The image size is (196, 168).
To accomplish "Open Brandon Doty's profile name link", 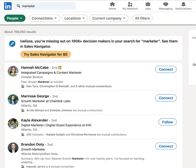I will coord(33,145).
